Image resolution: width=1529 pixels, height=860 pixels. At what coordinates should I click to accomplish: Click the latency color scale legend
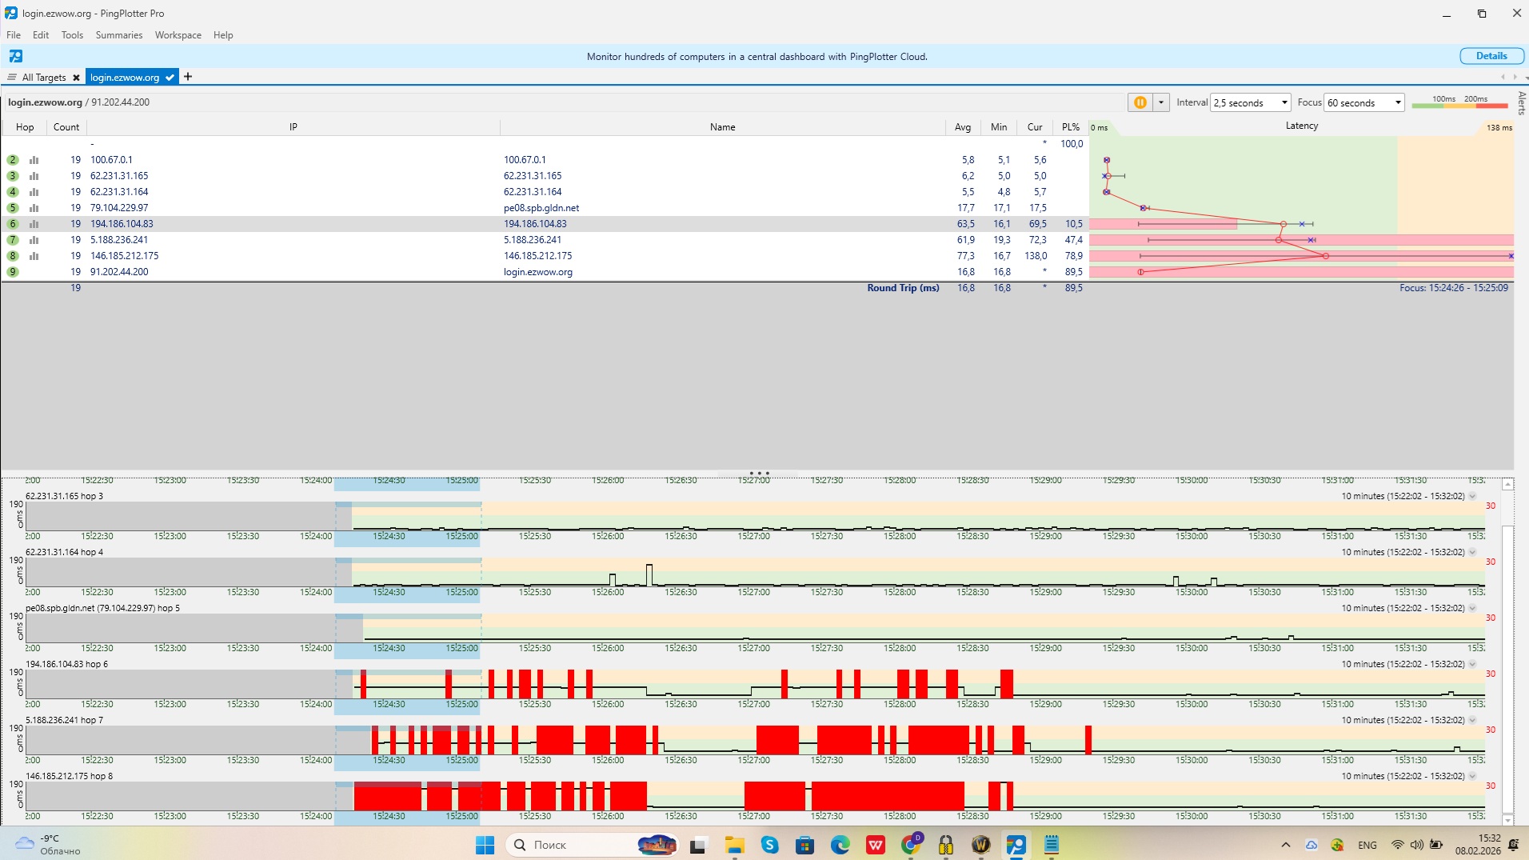click(x=1459, y=102)
